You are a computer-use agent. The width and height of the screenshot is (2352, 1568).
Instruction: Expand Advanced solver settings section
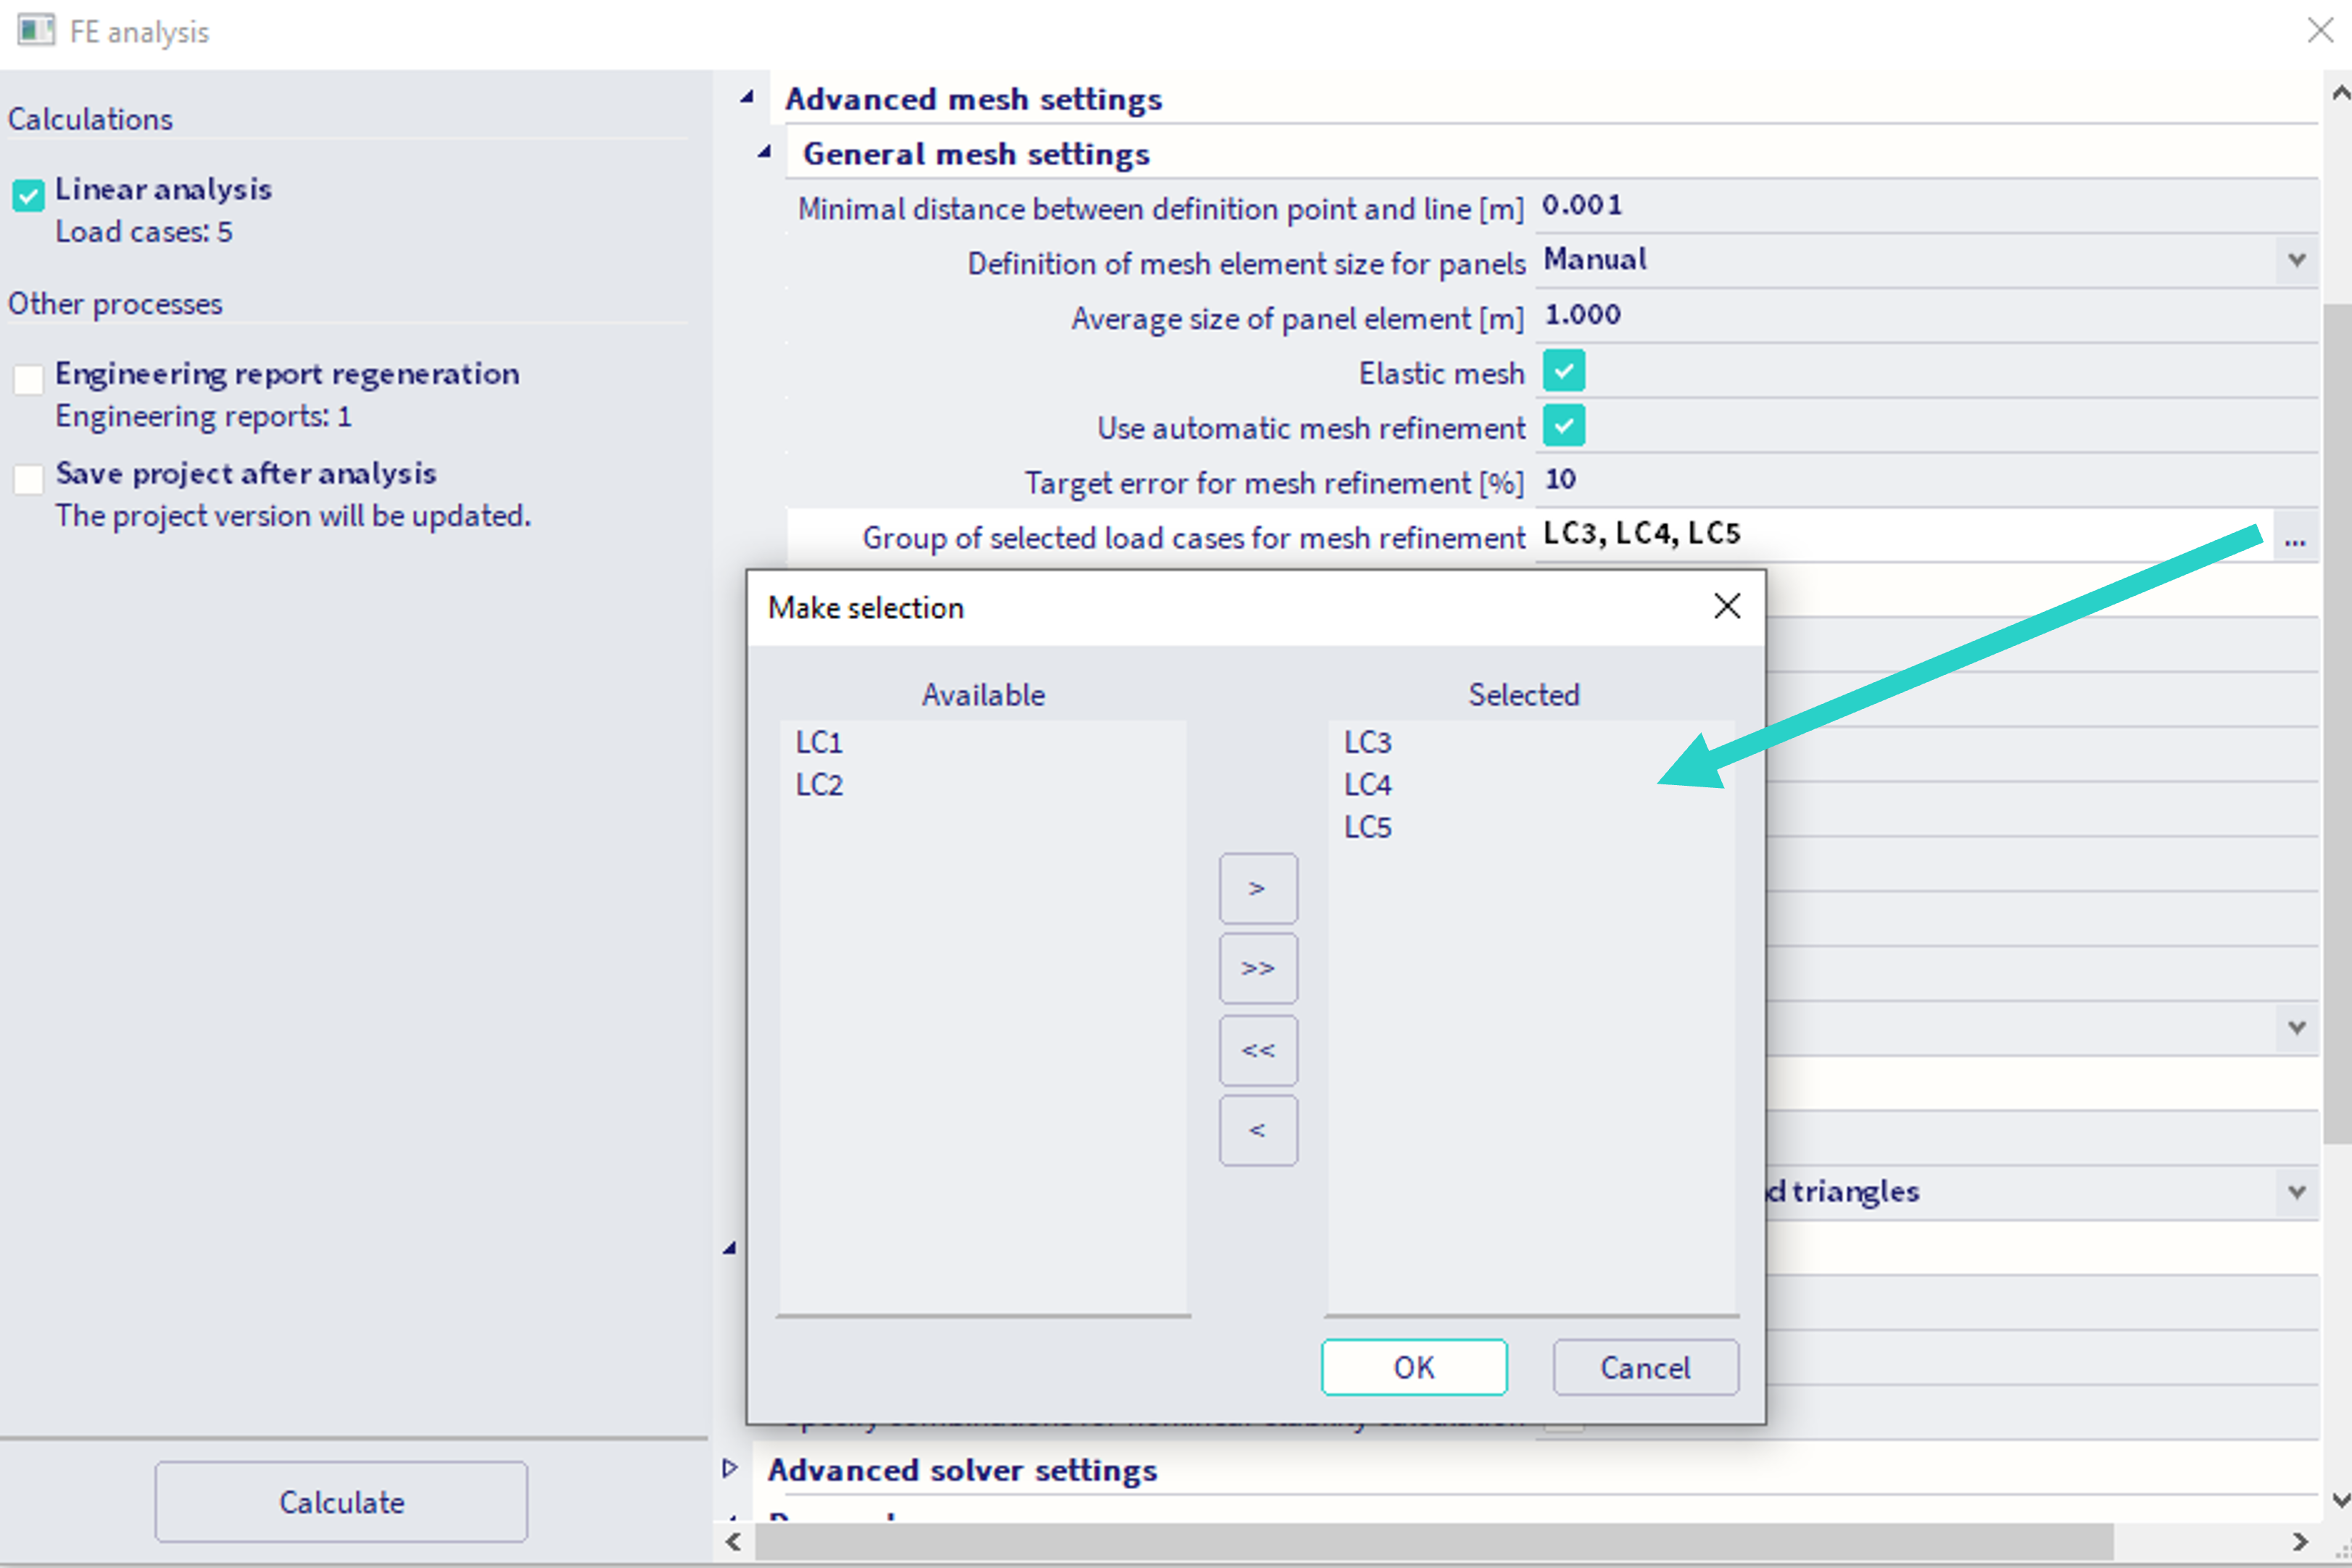730,1468
